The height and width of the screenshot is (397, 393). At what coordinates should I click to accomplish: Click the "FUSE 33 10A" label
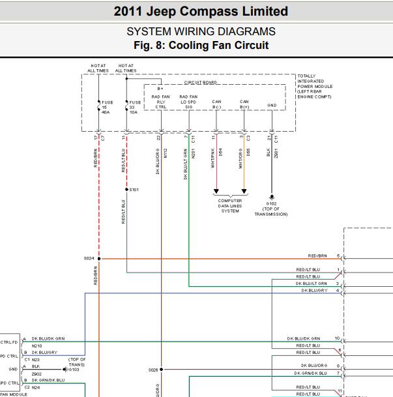pos(135,108)
